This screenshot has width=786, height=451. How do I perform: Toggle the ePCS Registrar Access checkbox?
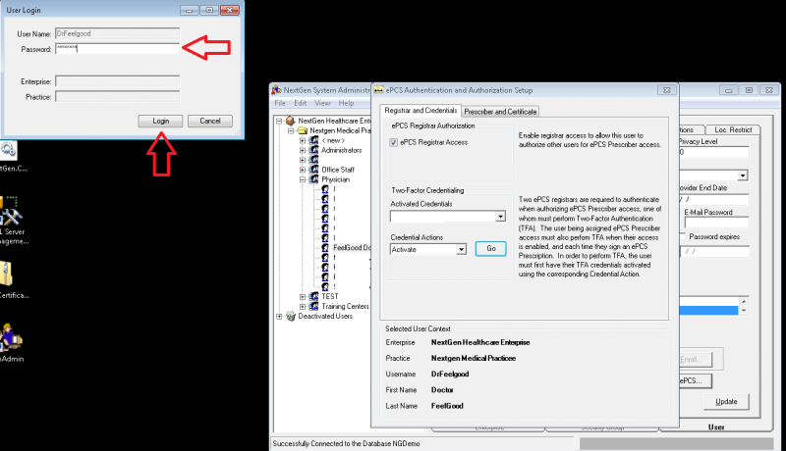(394, 142)
